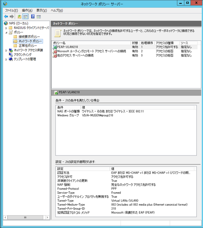Click the Tunnel-Pvt-Group-ID setting row
The height and width of the screenshot is (228, 203).
[x=126, y=209]
